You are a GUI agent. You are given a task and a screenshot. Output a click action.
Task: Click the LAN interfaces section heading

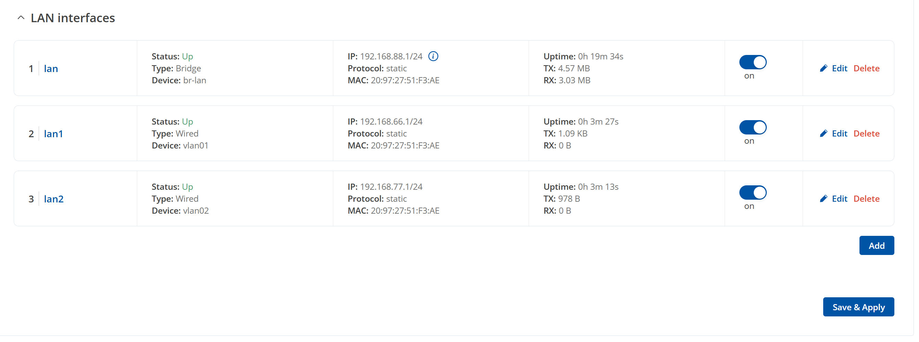(x=73, y=18)
